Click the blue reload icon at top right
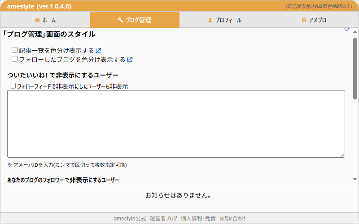Screen dimensions: 359x224 pos(346,29)
